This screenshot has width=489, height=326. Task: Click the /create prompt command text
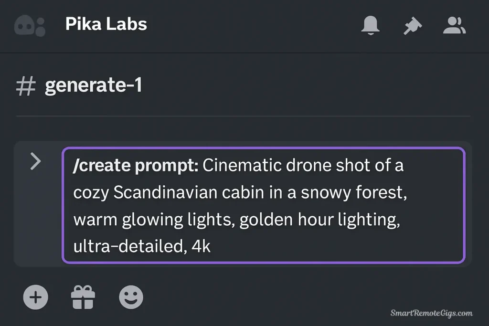pos(136,165)
